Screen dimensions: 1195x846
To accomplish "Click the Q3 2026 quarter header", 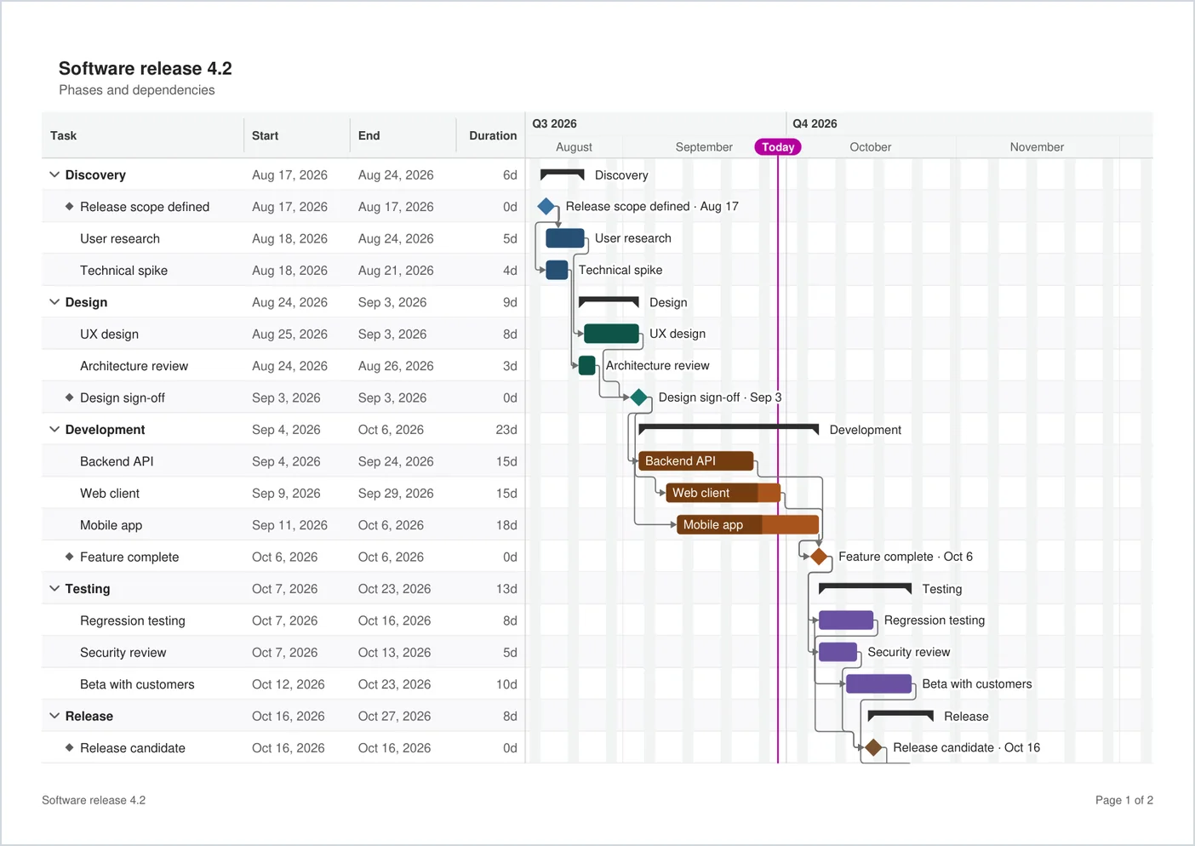I will (555, 123).
